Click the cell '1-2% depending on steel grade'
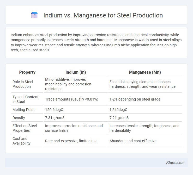The image size is (193, 175). pyautogui.click(x=135, y=99)
